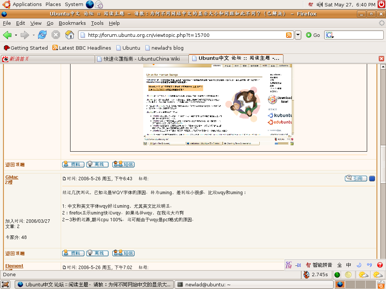This screenshot has width=386, height=289.
Task: Click the Stop loading button
Action: [56, 35]
